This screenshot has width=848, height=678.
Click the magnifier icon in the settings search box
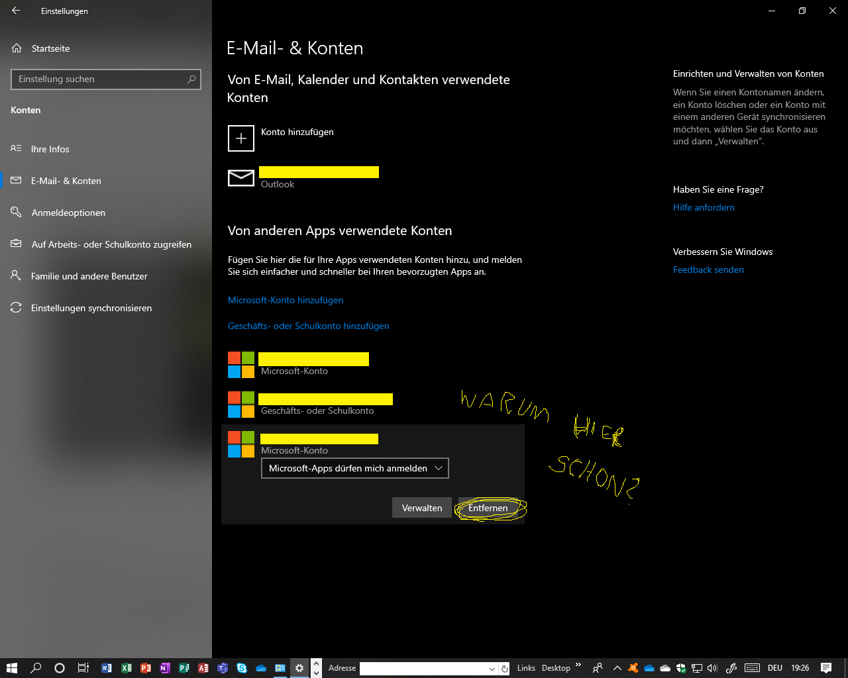click(x=191, y=79)
